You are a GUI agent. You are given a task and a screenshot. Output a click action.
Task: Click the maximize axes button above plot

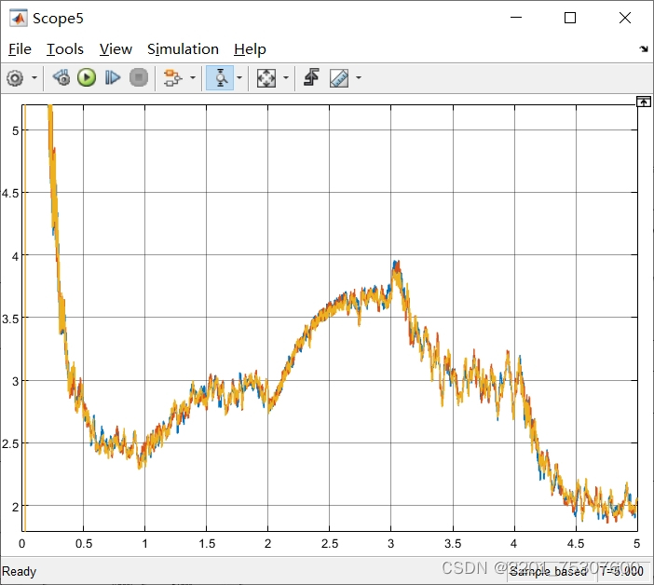(643, 102)
